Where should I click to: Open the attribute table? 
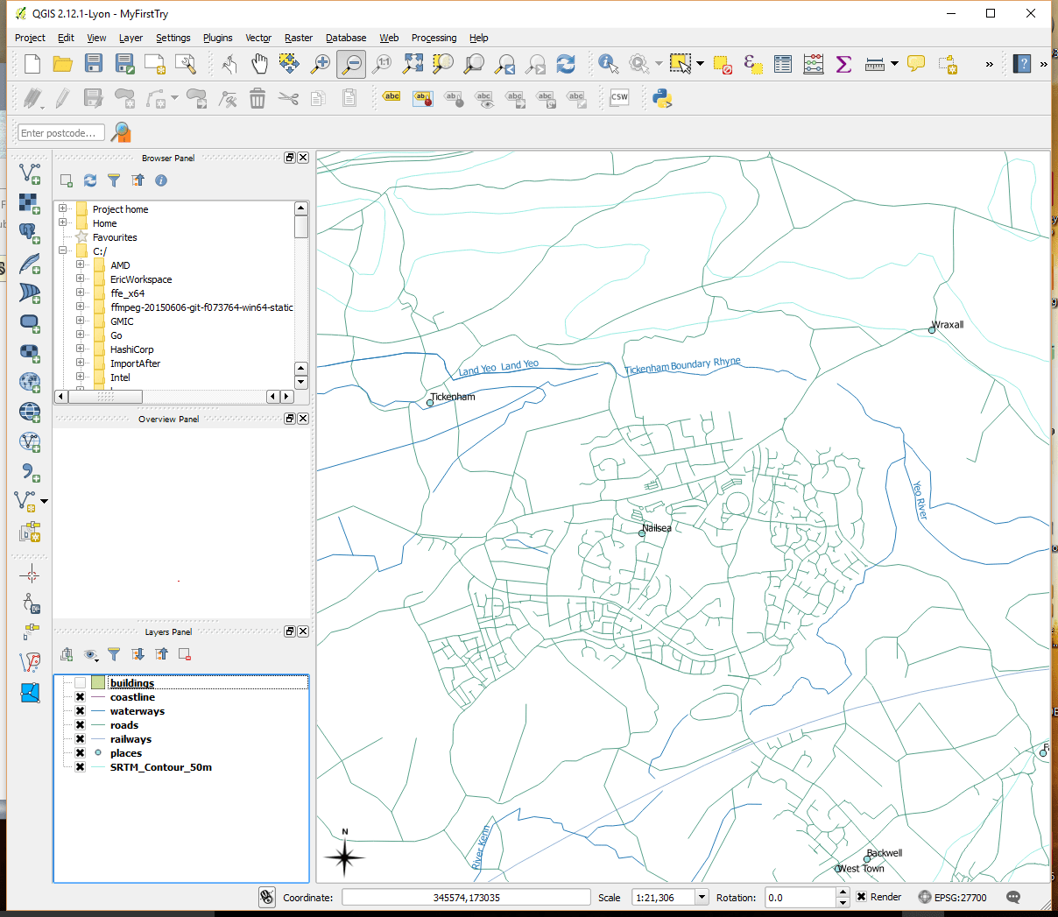783,64
